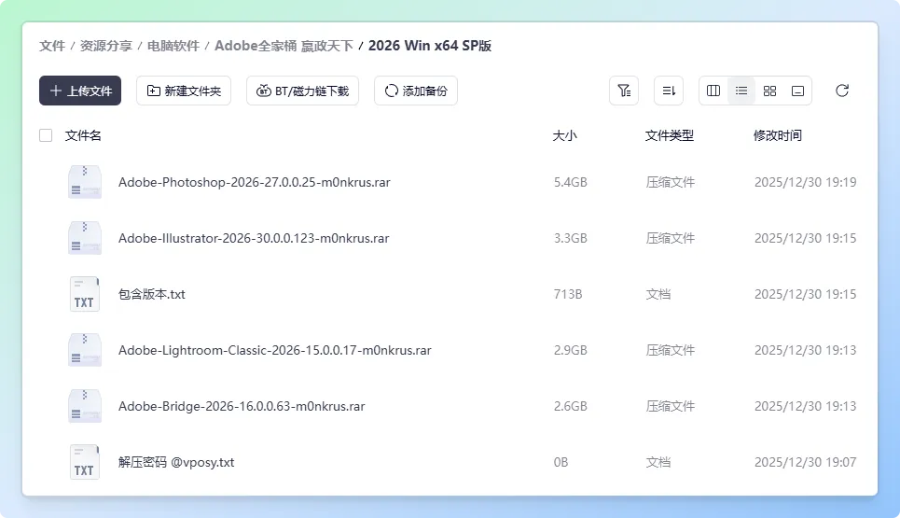Click the 添加备份 backup button
900x518 pixels.
[416, 91]
